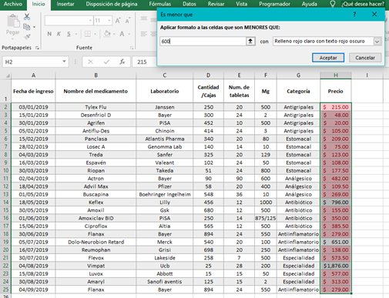Click the cancel X icon in formula bar
Viewport: 389px width, 298px height.
click(90, 62)
